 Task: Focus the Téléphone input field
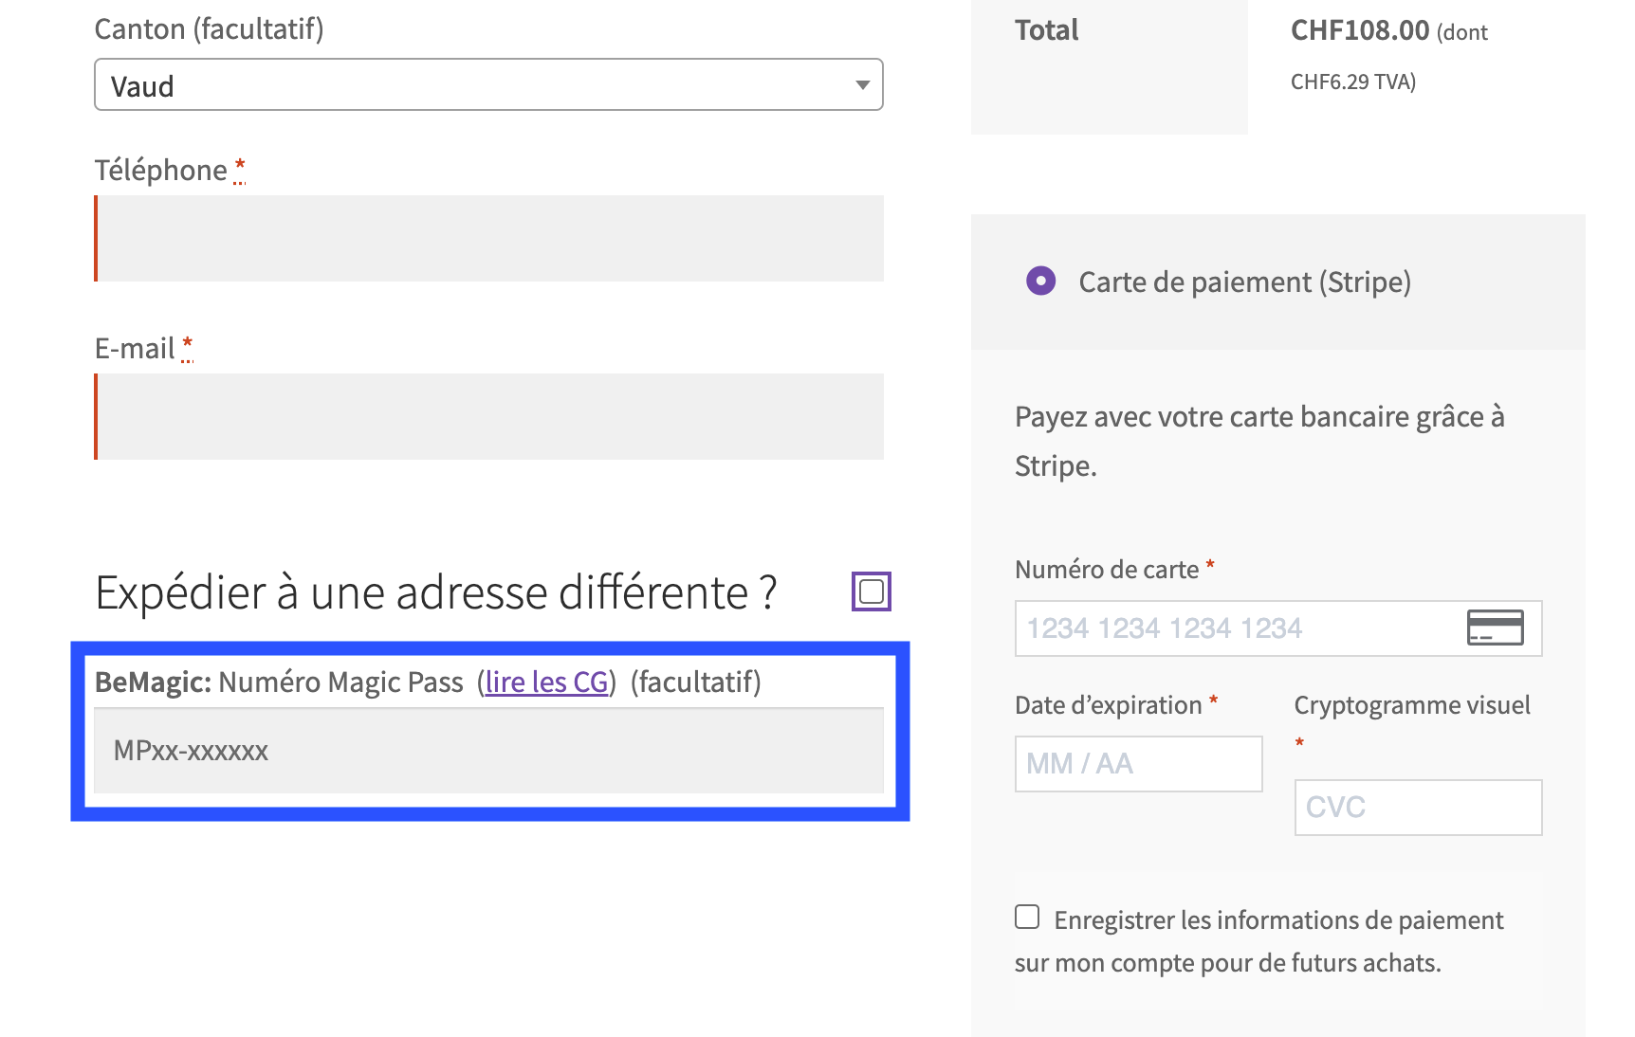(490, 238)
